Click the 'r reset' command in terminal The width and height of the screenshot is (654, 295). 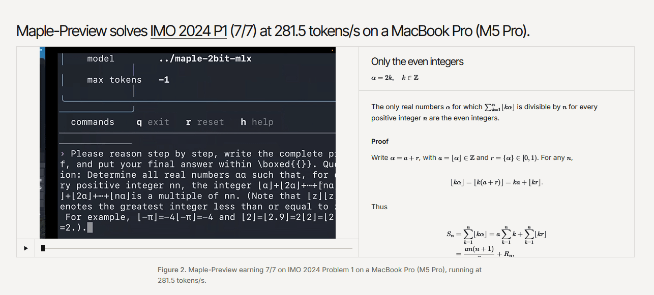point(205,122)
